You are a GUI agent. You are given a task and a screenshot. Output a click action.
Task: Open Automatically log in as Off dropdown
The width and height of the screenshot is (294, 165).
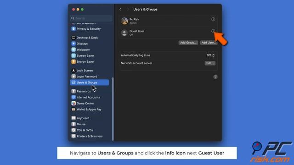tap(210, 55)
